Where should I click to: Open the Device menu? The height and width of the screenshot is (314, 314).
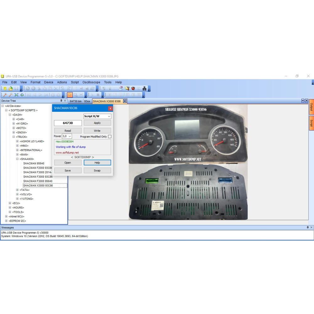[x=49, y=82]
